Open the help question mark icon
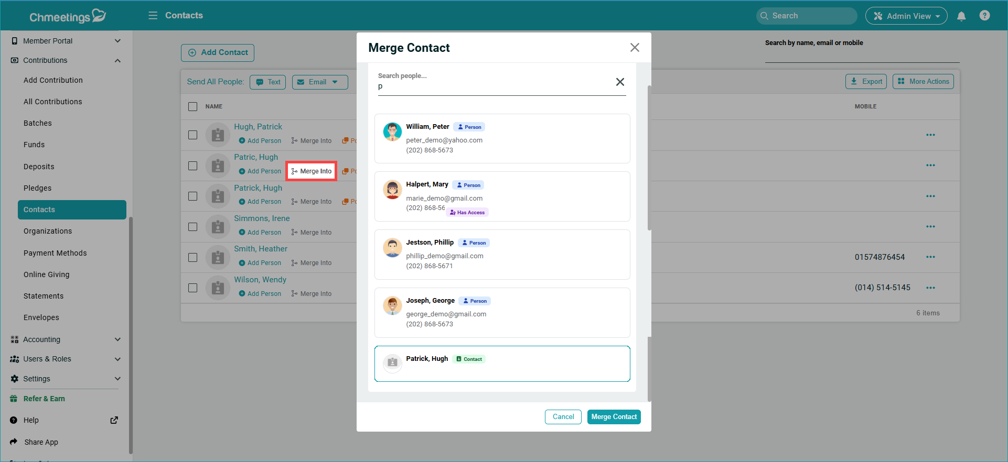Screen dimensions: 1008x462 984,16
